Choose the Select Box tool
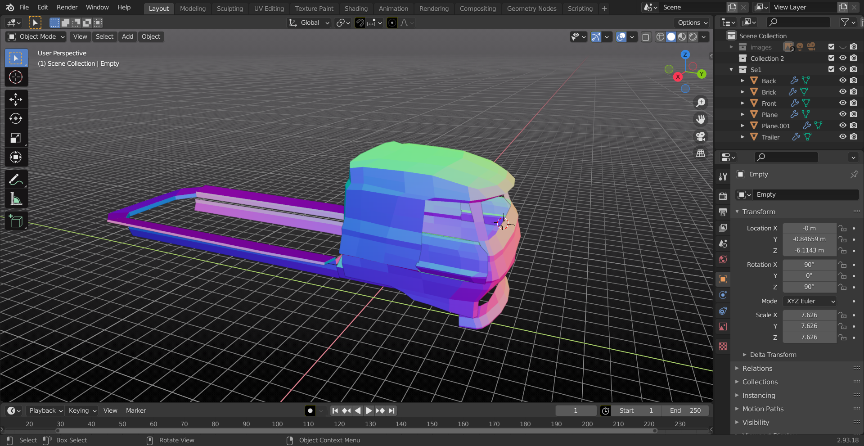 click(16, 58)
